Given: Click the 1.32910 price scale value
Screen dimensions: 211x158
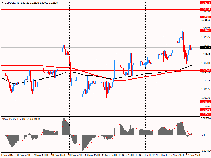Looking at the screenshot, I should 206,19.
